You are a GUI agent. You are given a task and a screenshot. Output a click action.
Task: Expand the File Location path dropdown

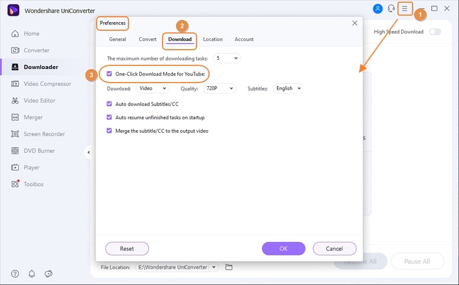coord(214,267)
